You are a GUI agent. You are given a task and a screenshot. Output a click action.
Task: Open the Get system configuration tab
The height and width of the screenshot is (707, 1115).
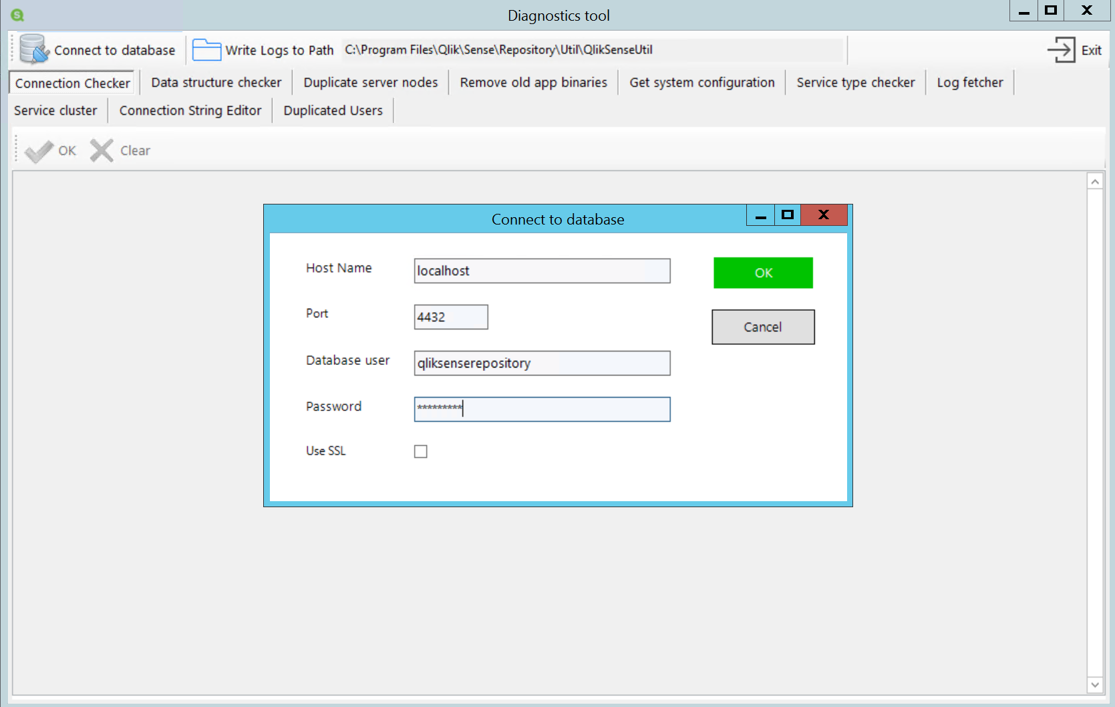(701, 82)
